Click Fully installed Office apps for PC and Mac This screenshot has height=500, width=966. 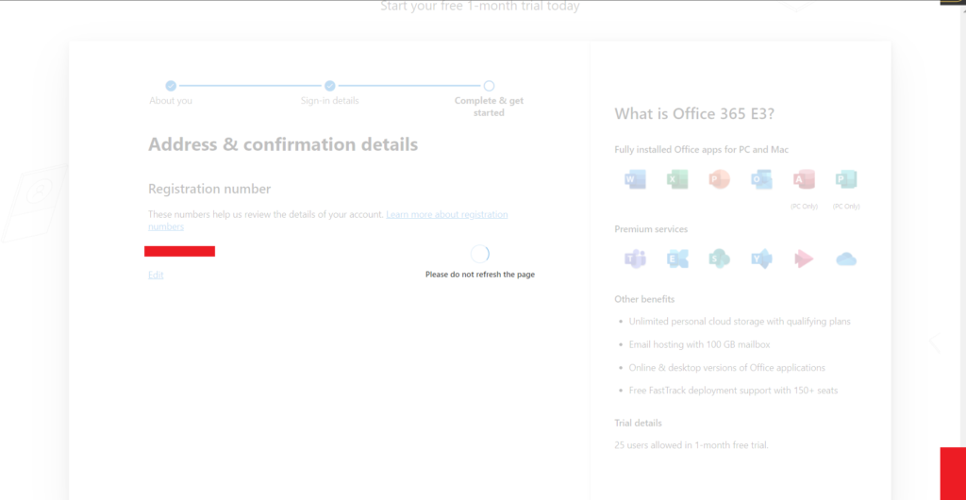coord(701,150)
